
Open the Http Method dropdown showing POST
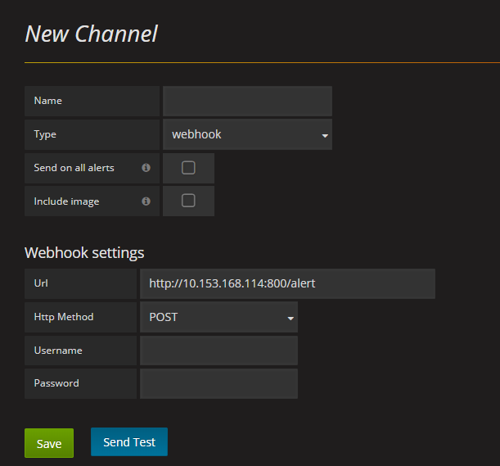(x=218, y=317)
